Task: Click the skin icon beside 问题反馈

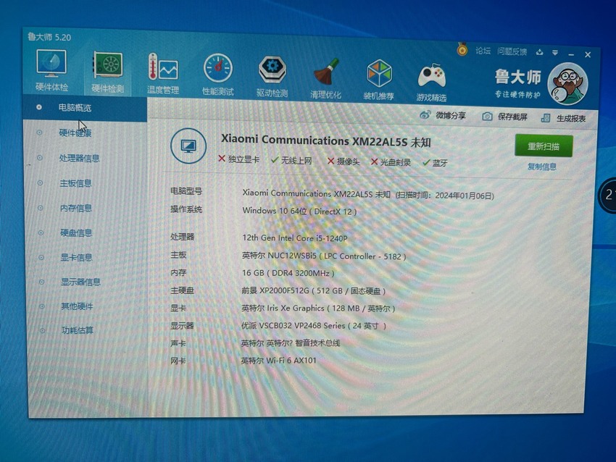Action: 539,52
